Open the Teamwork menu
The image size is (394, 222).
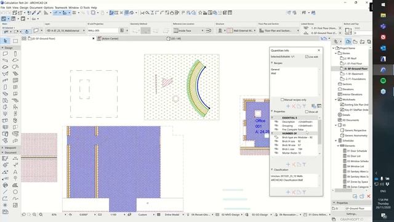pos(61,8)
